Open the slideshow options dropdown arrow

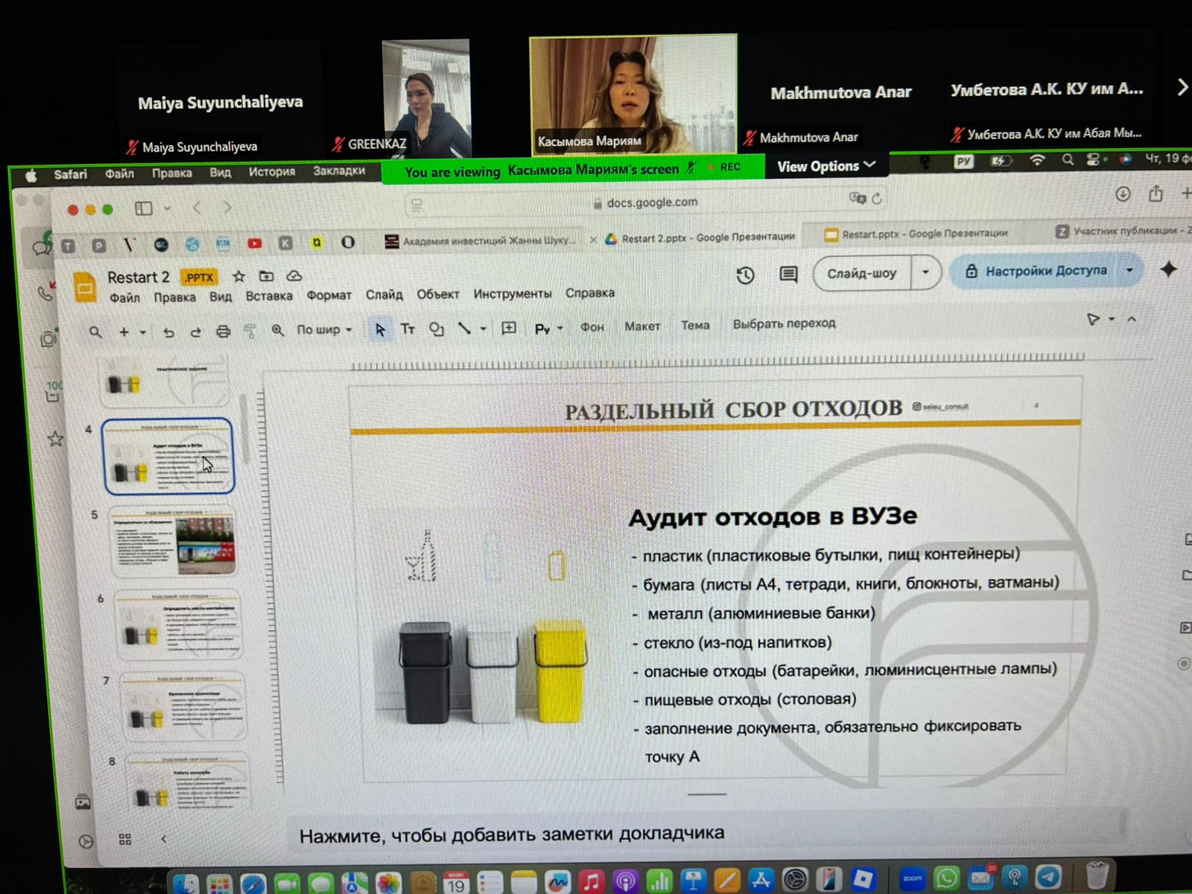(925, 273)
